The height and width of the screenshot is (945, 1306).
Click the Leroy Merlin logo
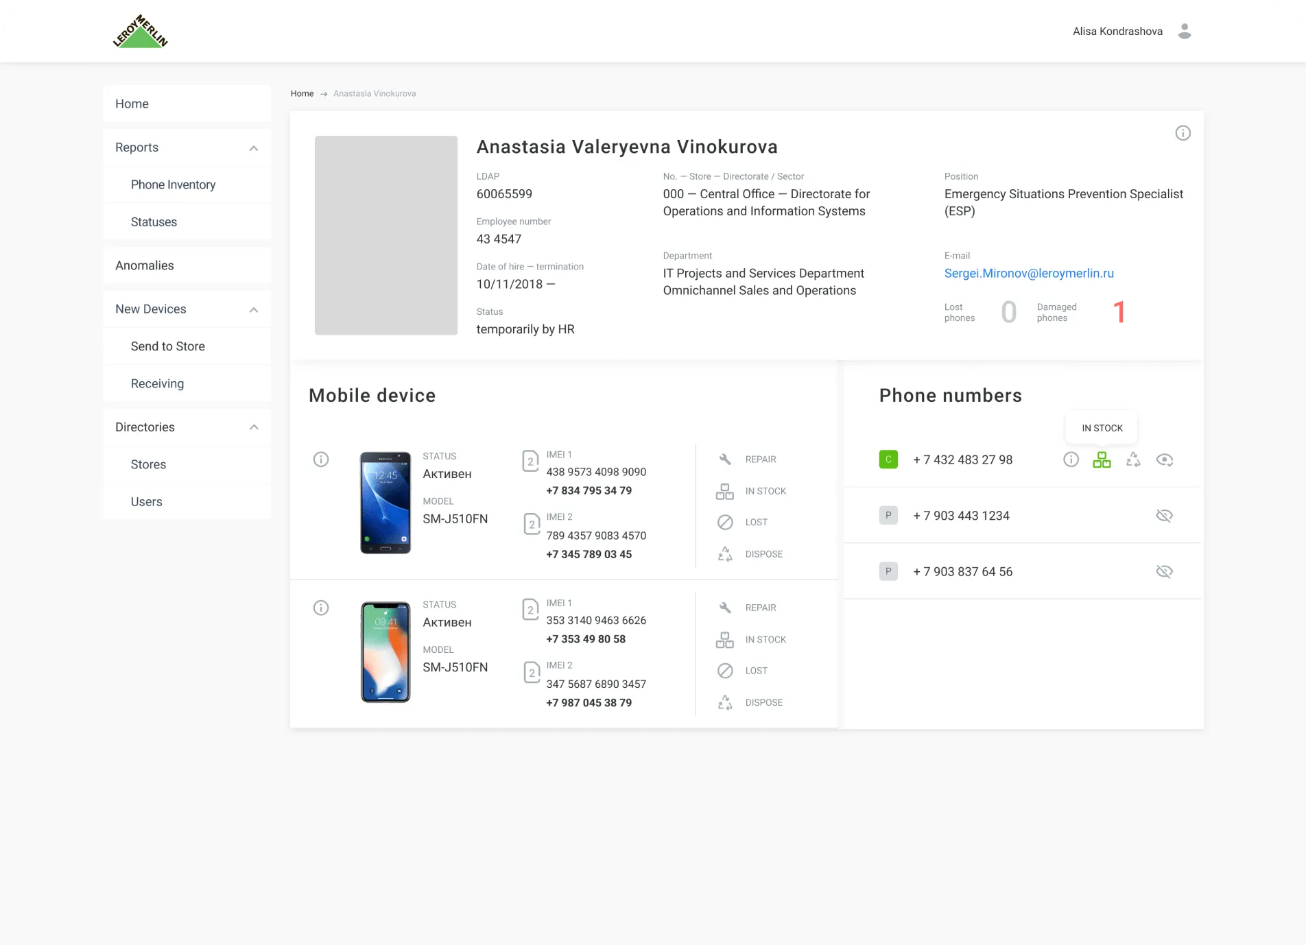click(141, 32)
